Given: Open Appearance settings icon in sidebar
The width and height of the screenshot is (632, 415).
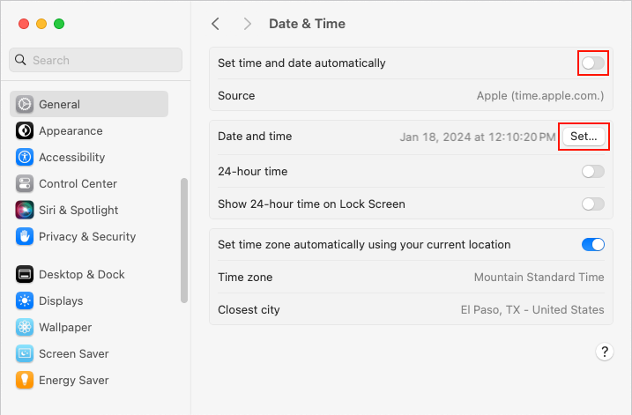Looking at the screenshot, I should (x=25, y=130).
